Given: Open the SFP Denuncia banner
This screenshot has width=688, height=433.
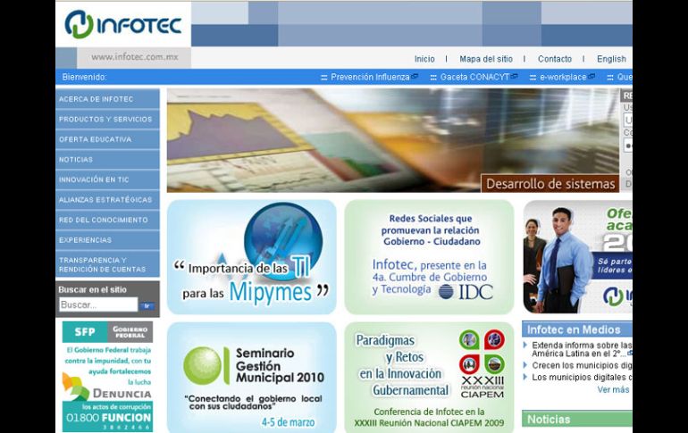Looking at the screenshot, I should 107,376.
